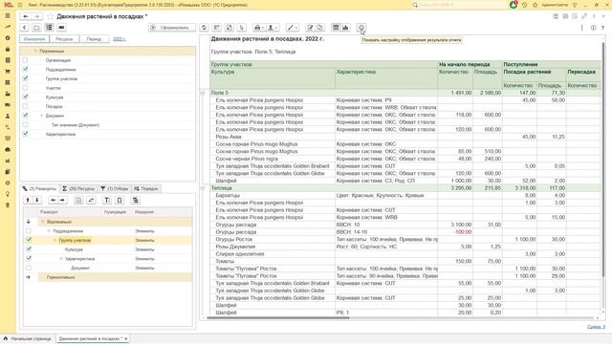612x344 pixels.
Task: Click the shopping cart icon in the left sidebar
Action: click(8, 72)
